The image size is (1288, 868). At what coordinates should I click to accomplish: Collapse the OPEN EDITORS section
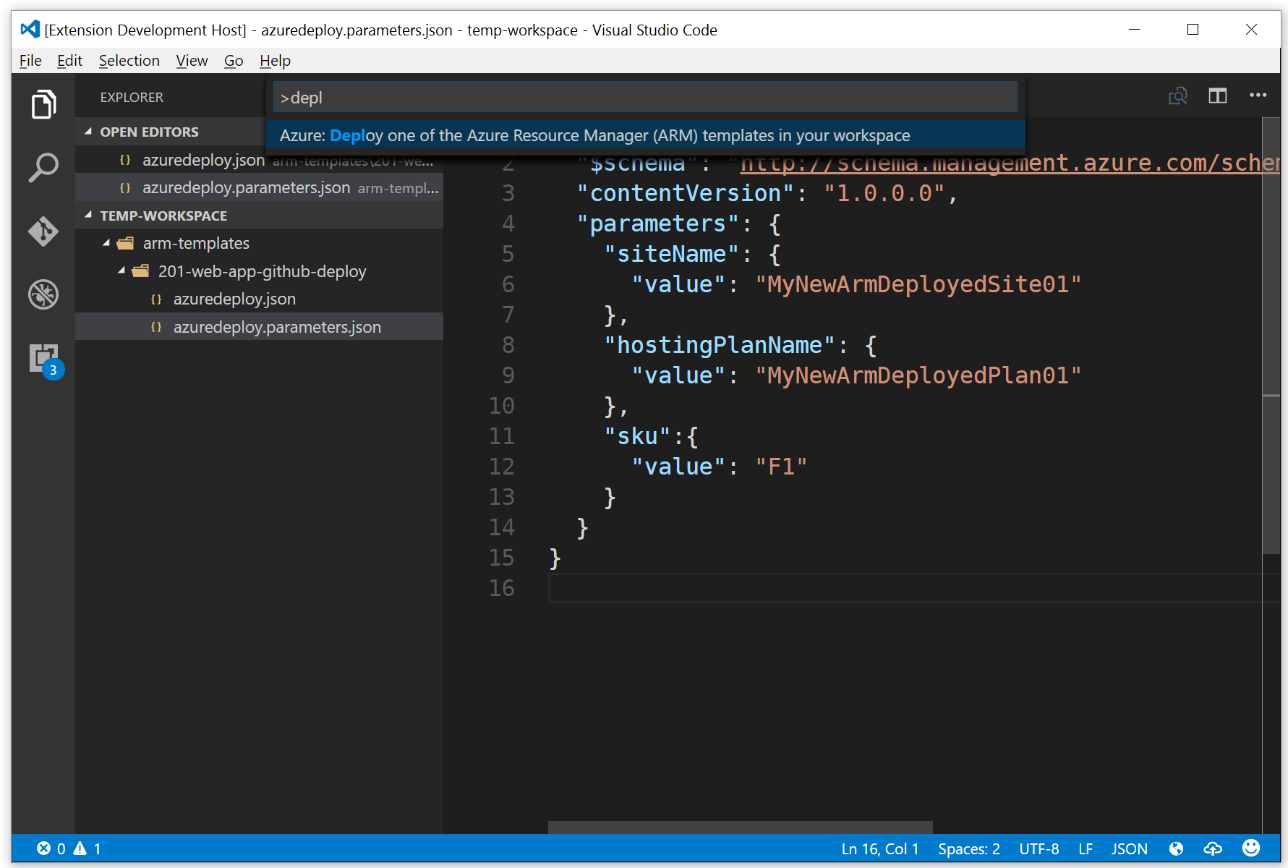click(x=88, y=132)
